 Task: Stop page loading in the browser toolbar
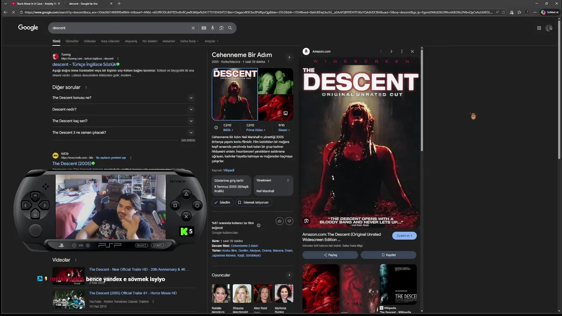13,12
